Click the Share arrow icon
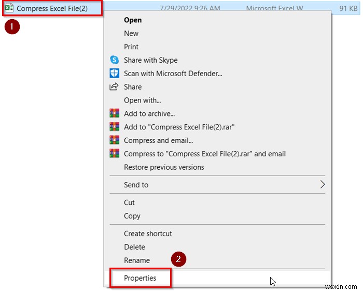The height and width of the screenshot is (292, 363). click(114, 86)
